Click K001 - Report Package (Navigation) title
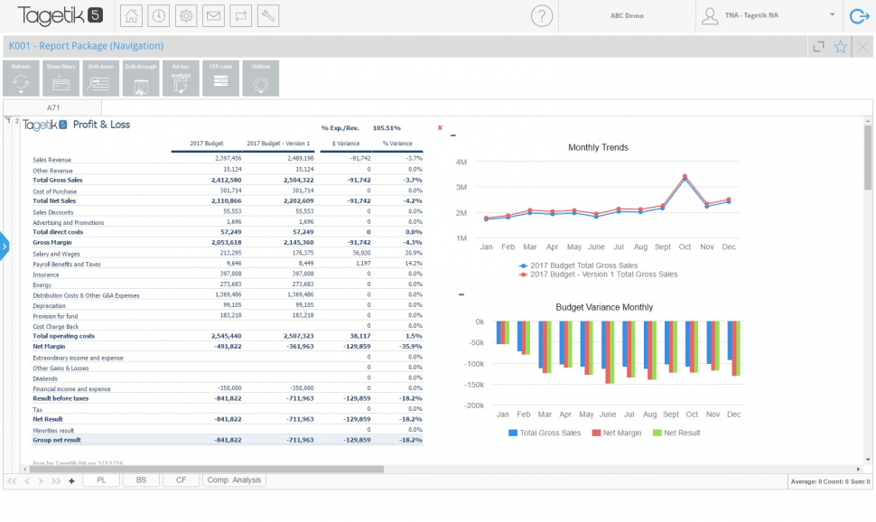 tap(86, 46)
